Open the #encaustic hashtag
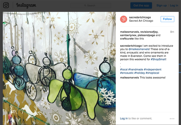This screenshot has height=125, width=181. click(x=127, y=73)
